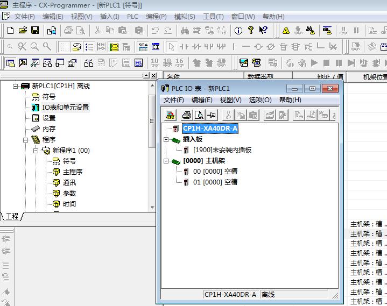Click the CPS icon in the IO table toolbar
This screenshot has height=306, width=387.
pyautogui.click(x=170, y=115)
